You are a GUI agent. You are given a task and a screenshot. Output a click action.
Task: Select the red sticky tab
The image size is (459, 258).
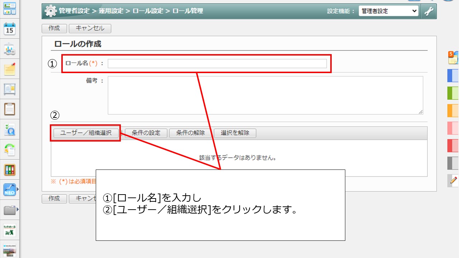(x=453, y=145)
